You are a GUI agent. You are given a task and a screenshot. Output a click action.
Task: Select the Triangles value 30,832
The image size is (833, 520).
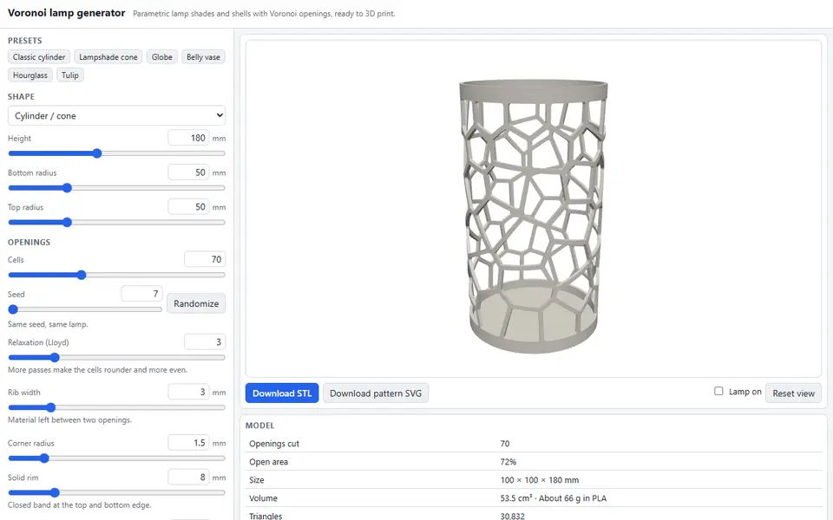click(x=512, y=516)
